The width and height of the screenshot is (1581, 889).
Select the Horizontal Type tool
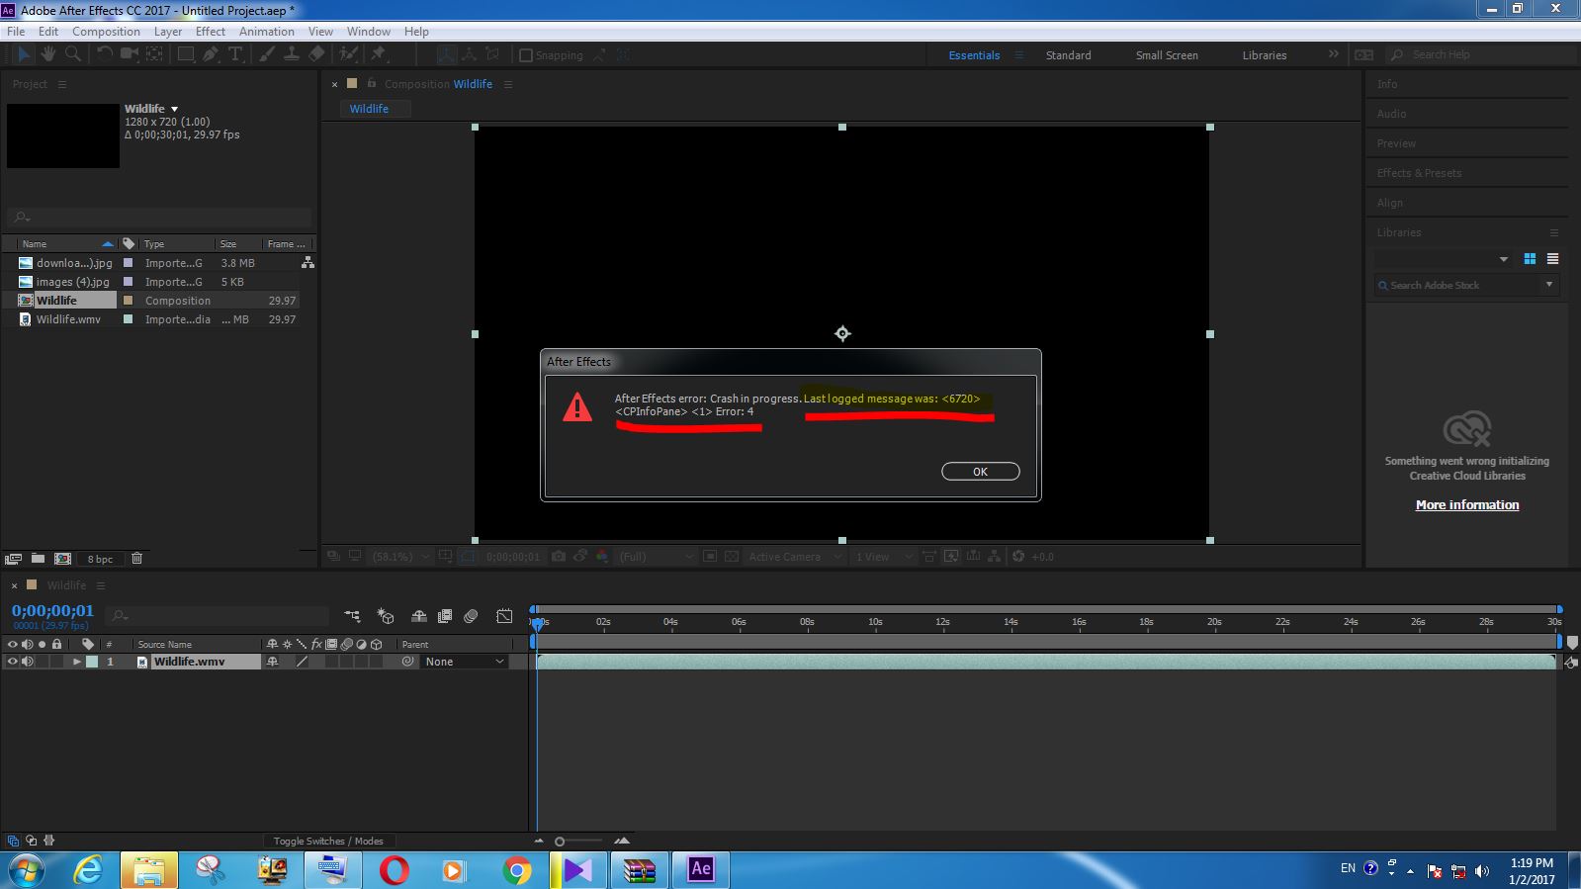(235, 54)
